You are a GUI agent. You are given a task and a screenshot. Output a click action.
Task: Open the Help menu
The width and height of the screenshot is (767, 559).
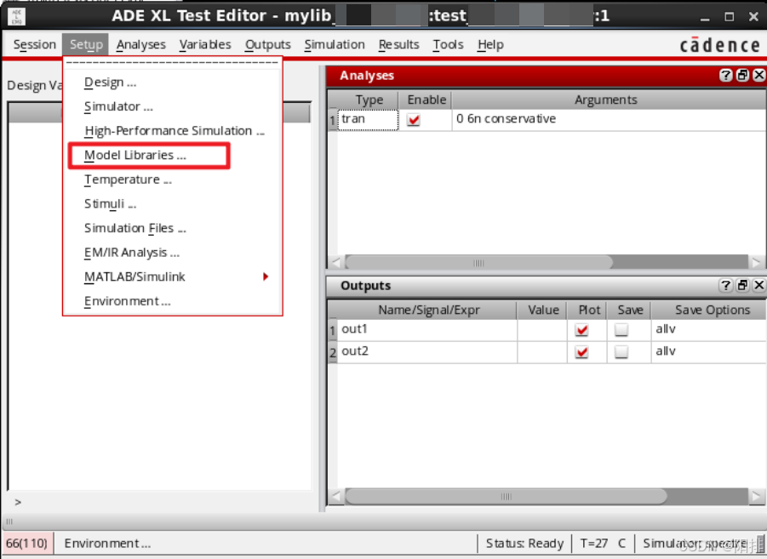[490, 44]
